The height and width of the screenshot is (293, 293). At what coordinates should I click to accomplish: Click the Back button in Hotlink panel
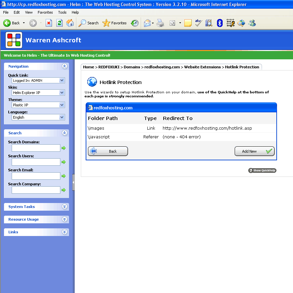[108, 151]
